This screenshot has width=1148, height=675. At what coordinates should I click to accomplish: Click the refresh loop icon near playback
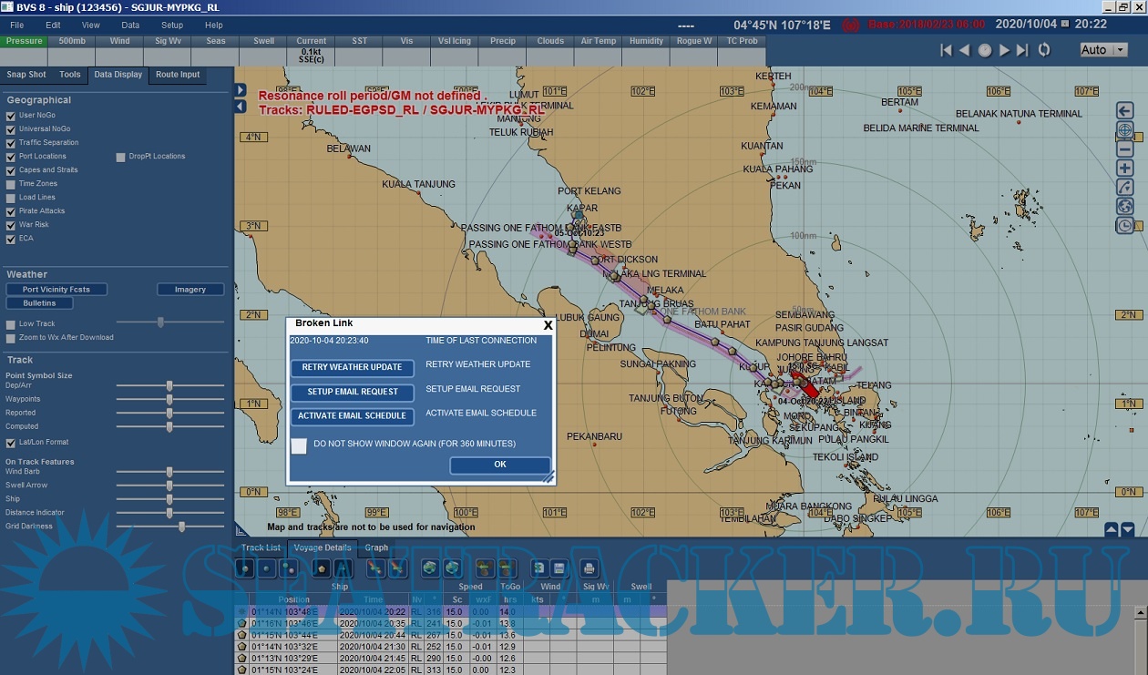click(x=1044, y=50)
